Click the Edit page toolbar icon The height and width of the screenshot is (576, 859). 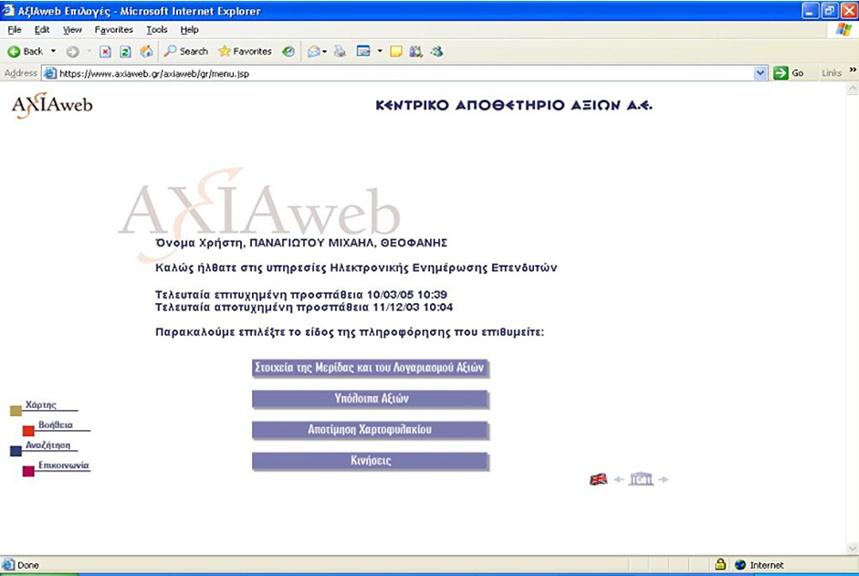click(363, 51)
